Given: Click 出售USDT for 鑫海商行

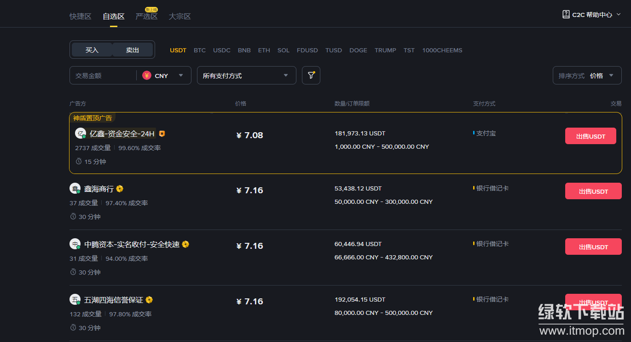Looking at the screenshot, I should click(593, 191).
